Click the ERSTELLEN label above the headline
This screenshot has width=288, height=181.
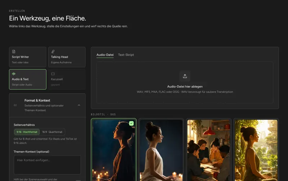tap(17, 11)
